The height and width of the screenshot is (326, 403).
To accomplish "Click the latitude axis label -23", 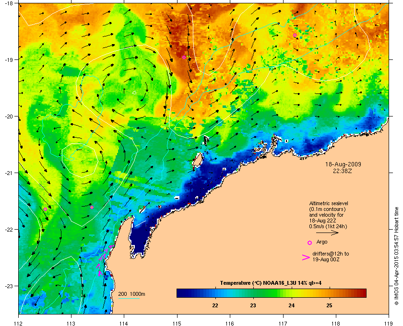I will [9, 286].
